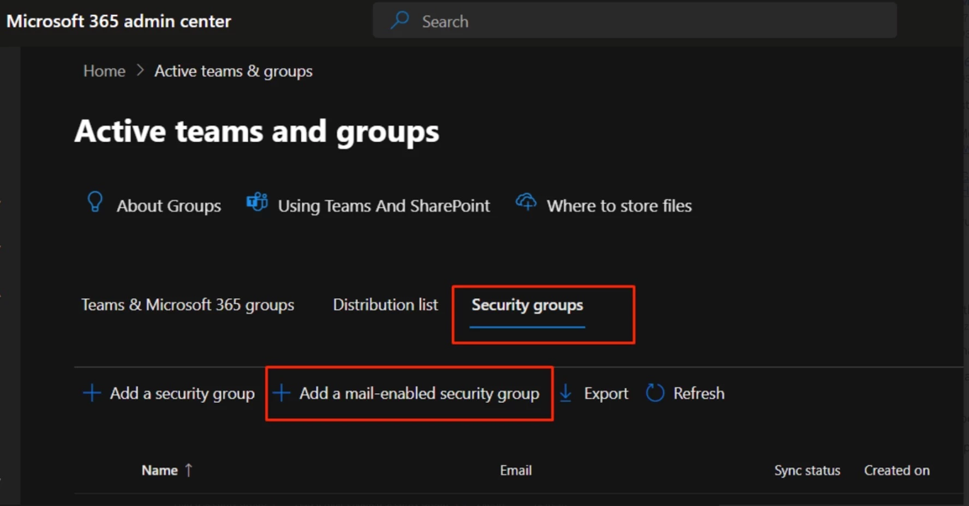Click Add a mail-enabled security group label
Viewport: 969px width, 506px height.
tap(419, 393)
